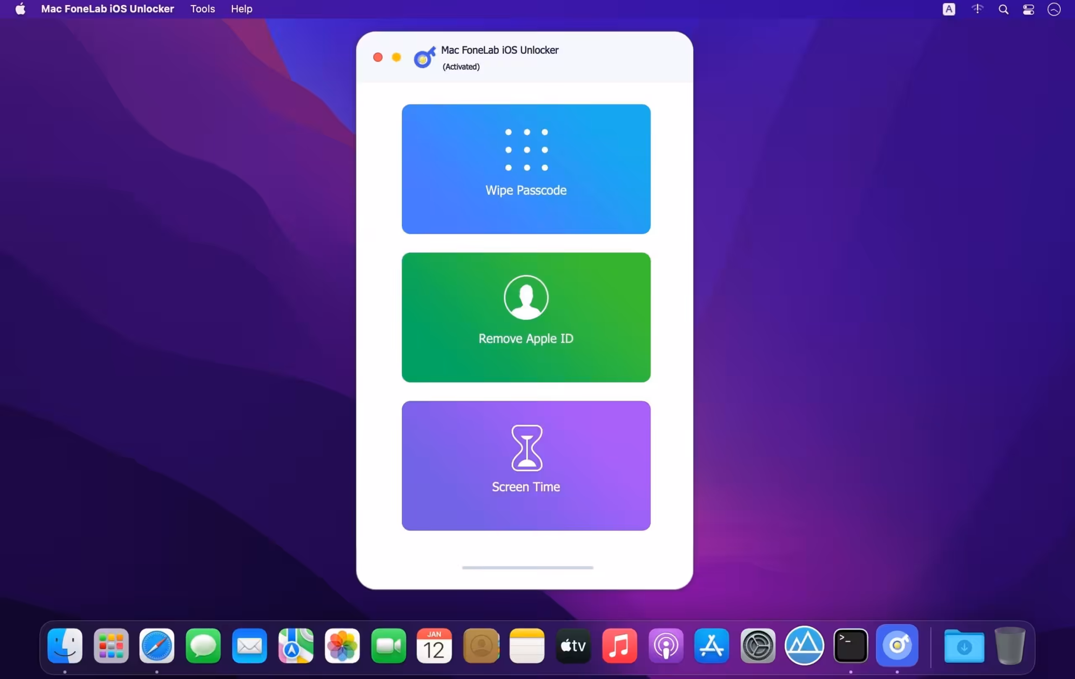This screenshot has height=679, width=1075.
Task: Open the Help menu
Action: [241, 9]
